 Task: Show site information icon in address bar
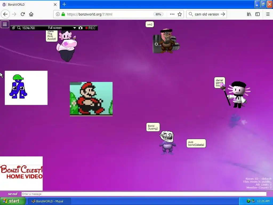[58, 14]
